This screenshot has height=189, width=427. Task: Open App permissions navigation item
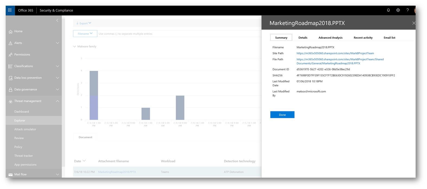pyautogui.click(x=25, y=165)
